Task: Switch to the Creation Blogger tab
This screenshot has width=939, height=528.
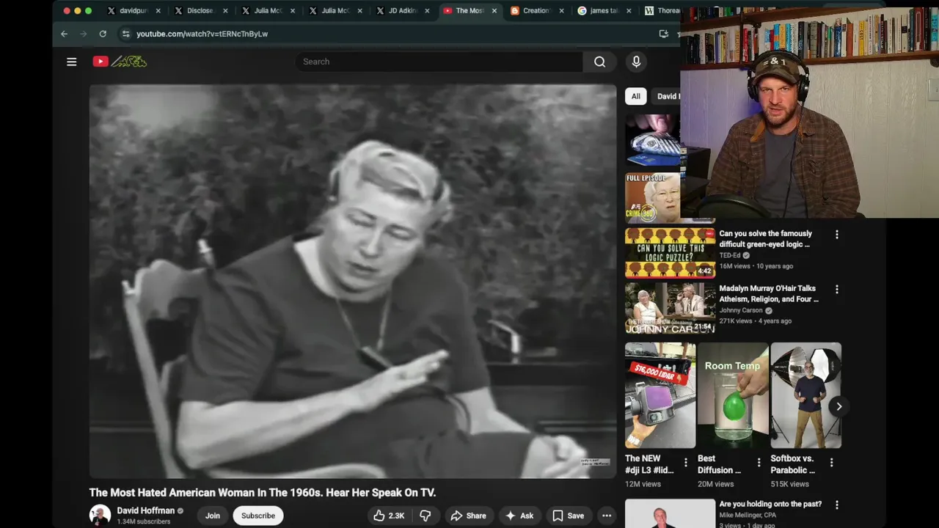Action: (x=536, y=11)
